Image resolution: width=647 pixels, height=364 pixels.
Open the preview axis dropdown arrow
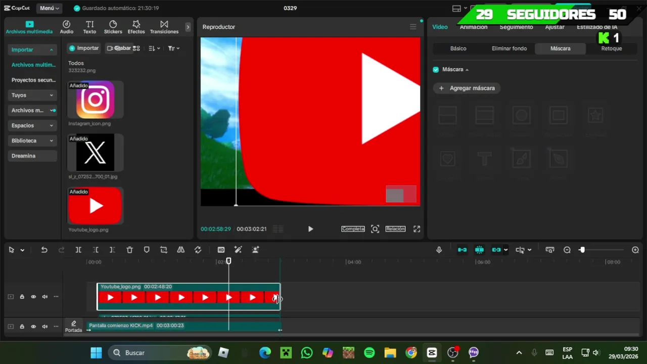click(529, 250)
